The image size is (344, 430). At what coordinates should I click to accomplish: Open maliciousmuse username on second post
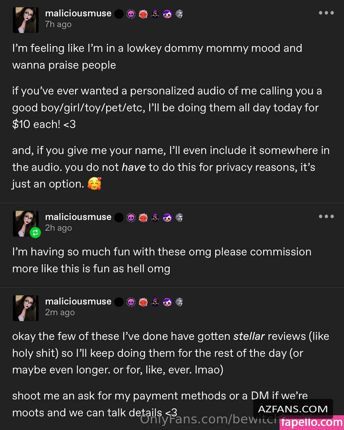click(x=78, y=217)
